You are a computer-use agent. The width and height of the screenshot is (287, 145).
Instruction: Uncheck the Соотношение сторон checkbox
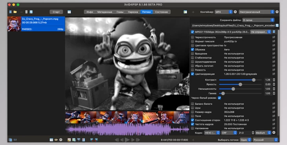(x=192, y=120)
